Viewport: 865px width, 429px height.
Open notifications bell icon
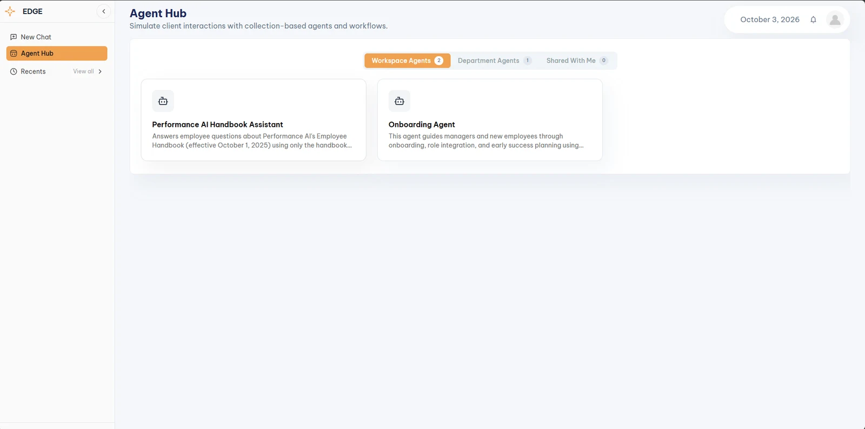[x=813, y=19]
